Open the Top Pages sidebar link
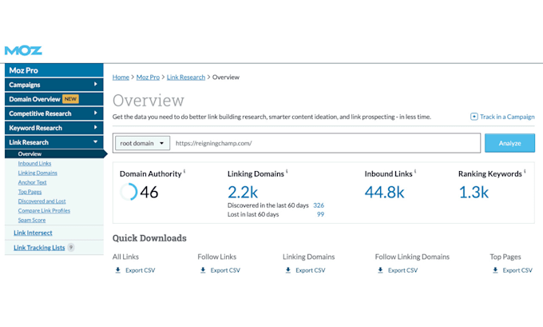 (x=30, y=192)
